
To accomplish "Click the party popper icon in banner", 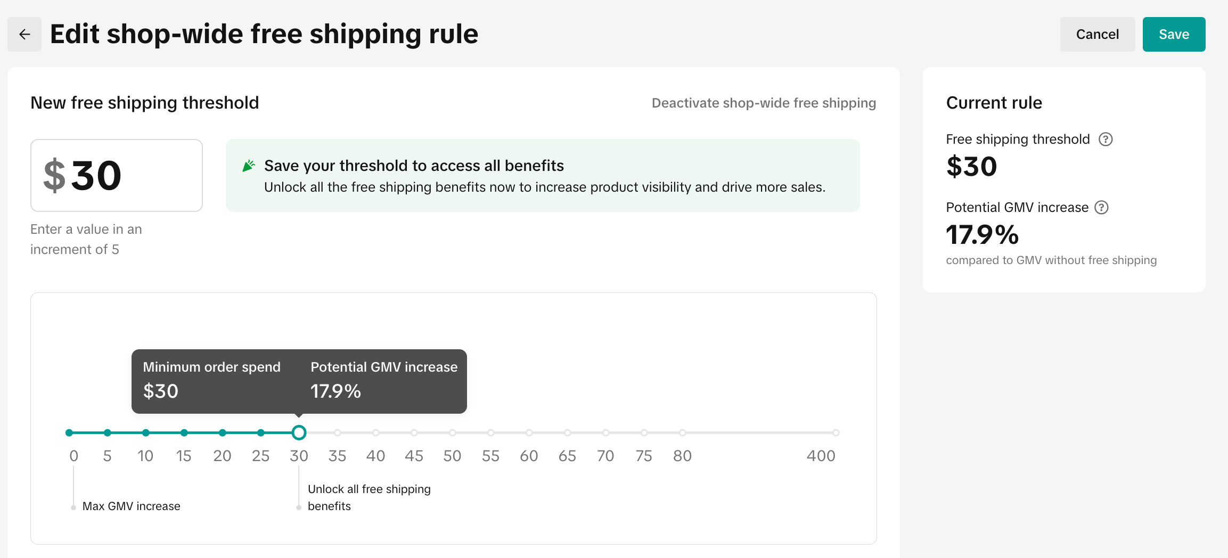I will pyautogui.click(x=249, y=166).
